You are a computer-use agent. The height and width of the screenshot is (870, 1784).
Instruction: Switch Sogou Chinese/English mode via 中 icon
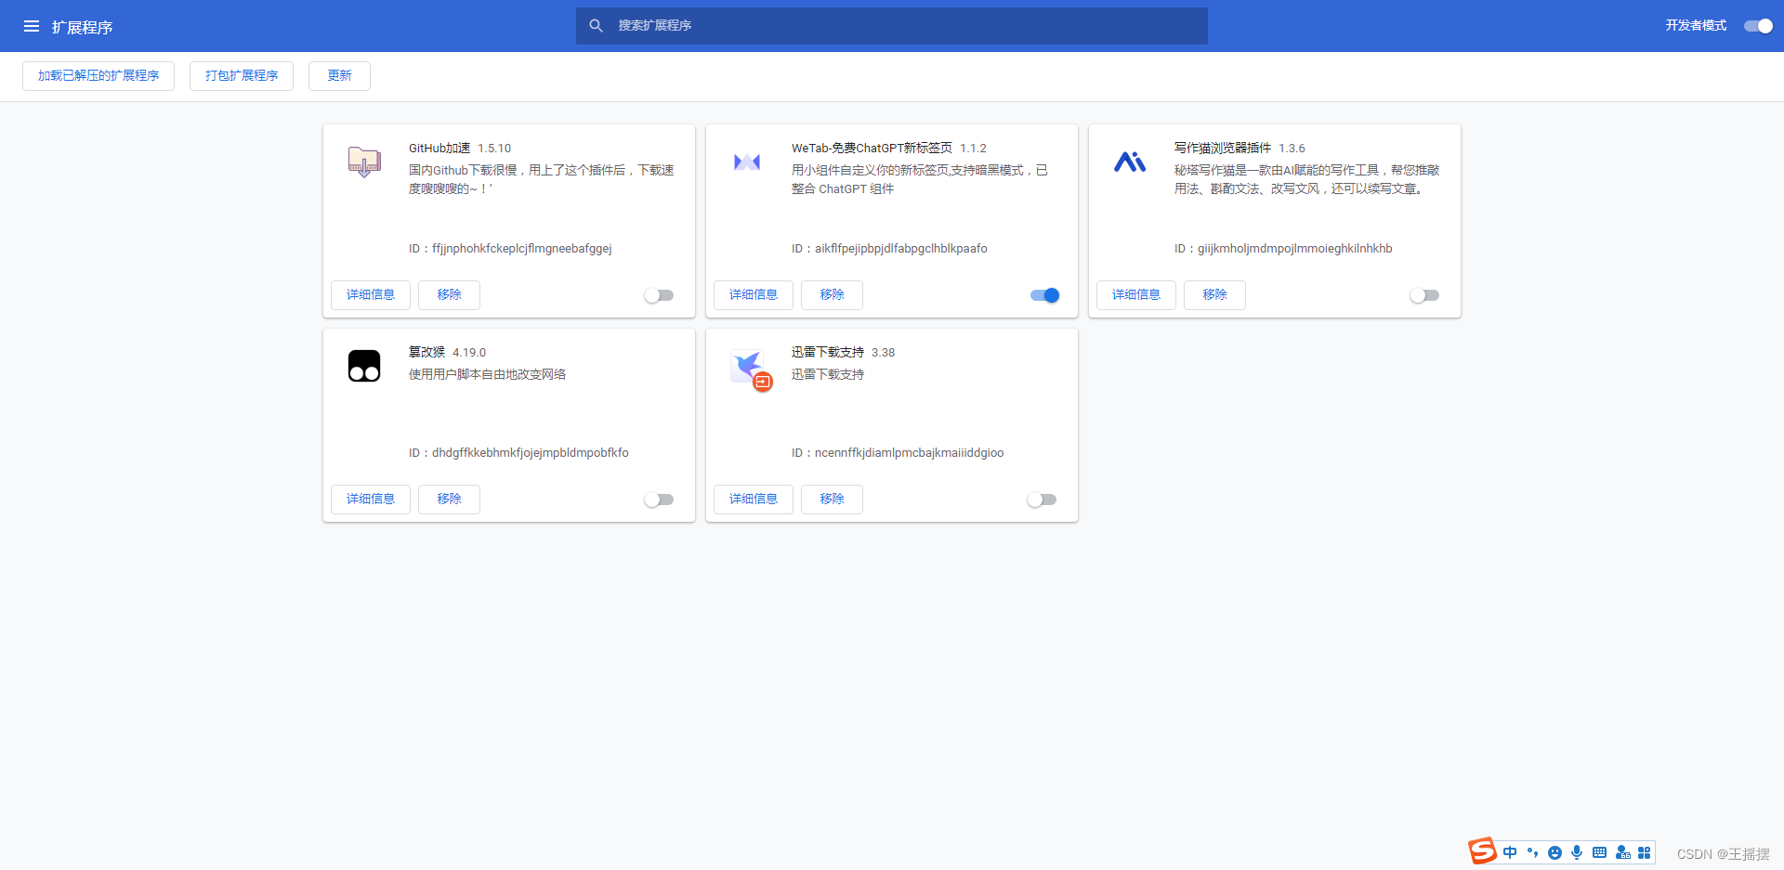pyautogui.click(x=1510, y=852)
